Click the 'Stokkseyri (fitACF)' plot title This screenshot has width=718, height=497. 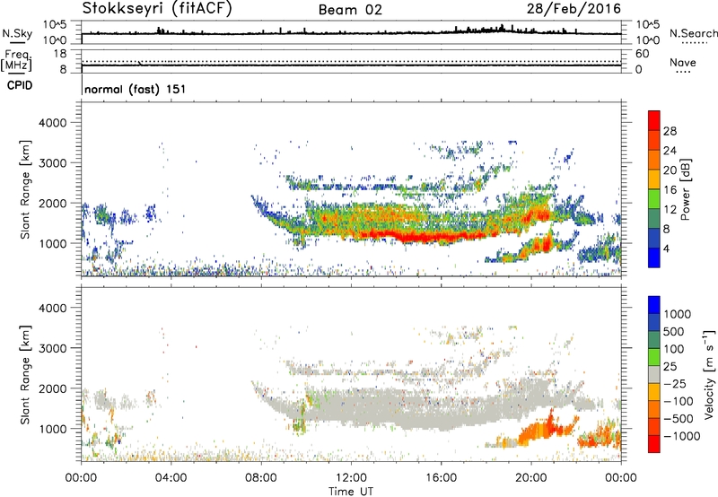pyautogui.click(x=157, y=9)
